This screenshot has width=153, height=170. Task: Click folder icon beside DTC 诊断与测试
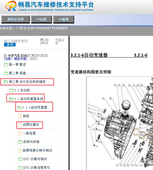click(x=20, y=159)
